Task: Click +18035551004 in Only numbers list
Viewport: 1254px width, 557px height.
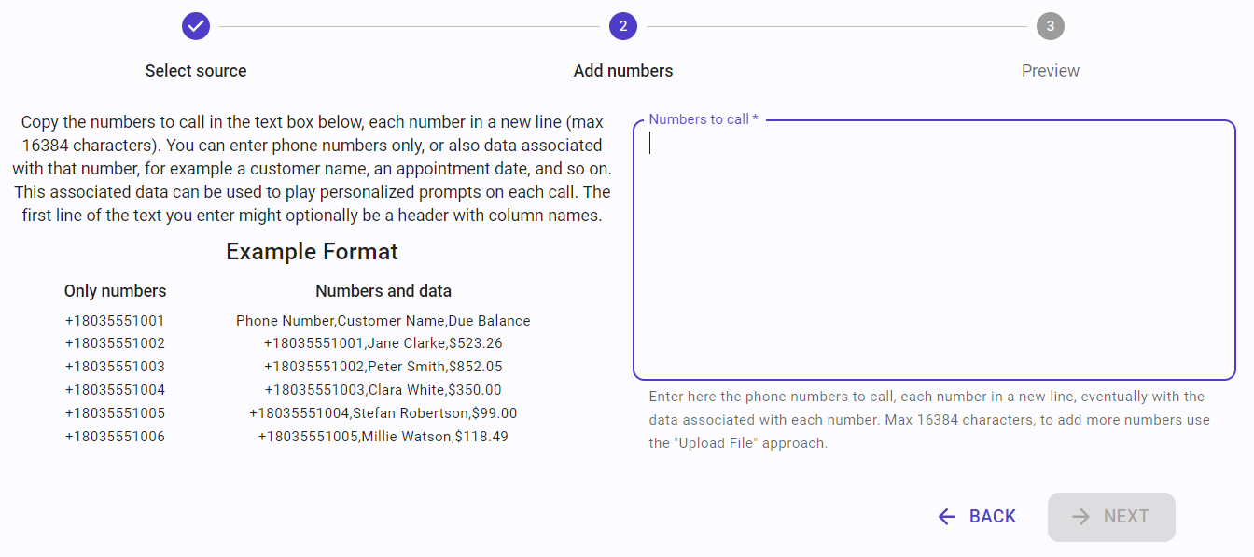Action: [115, 390]
